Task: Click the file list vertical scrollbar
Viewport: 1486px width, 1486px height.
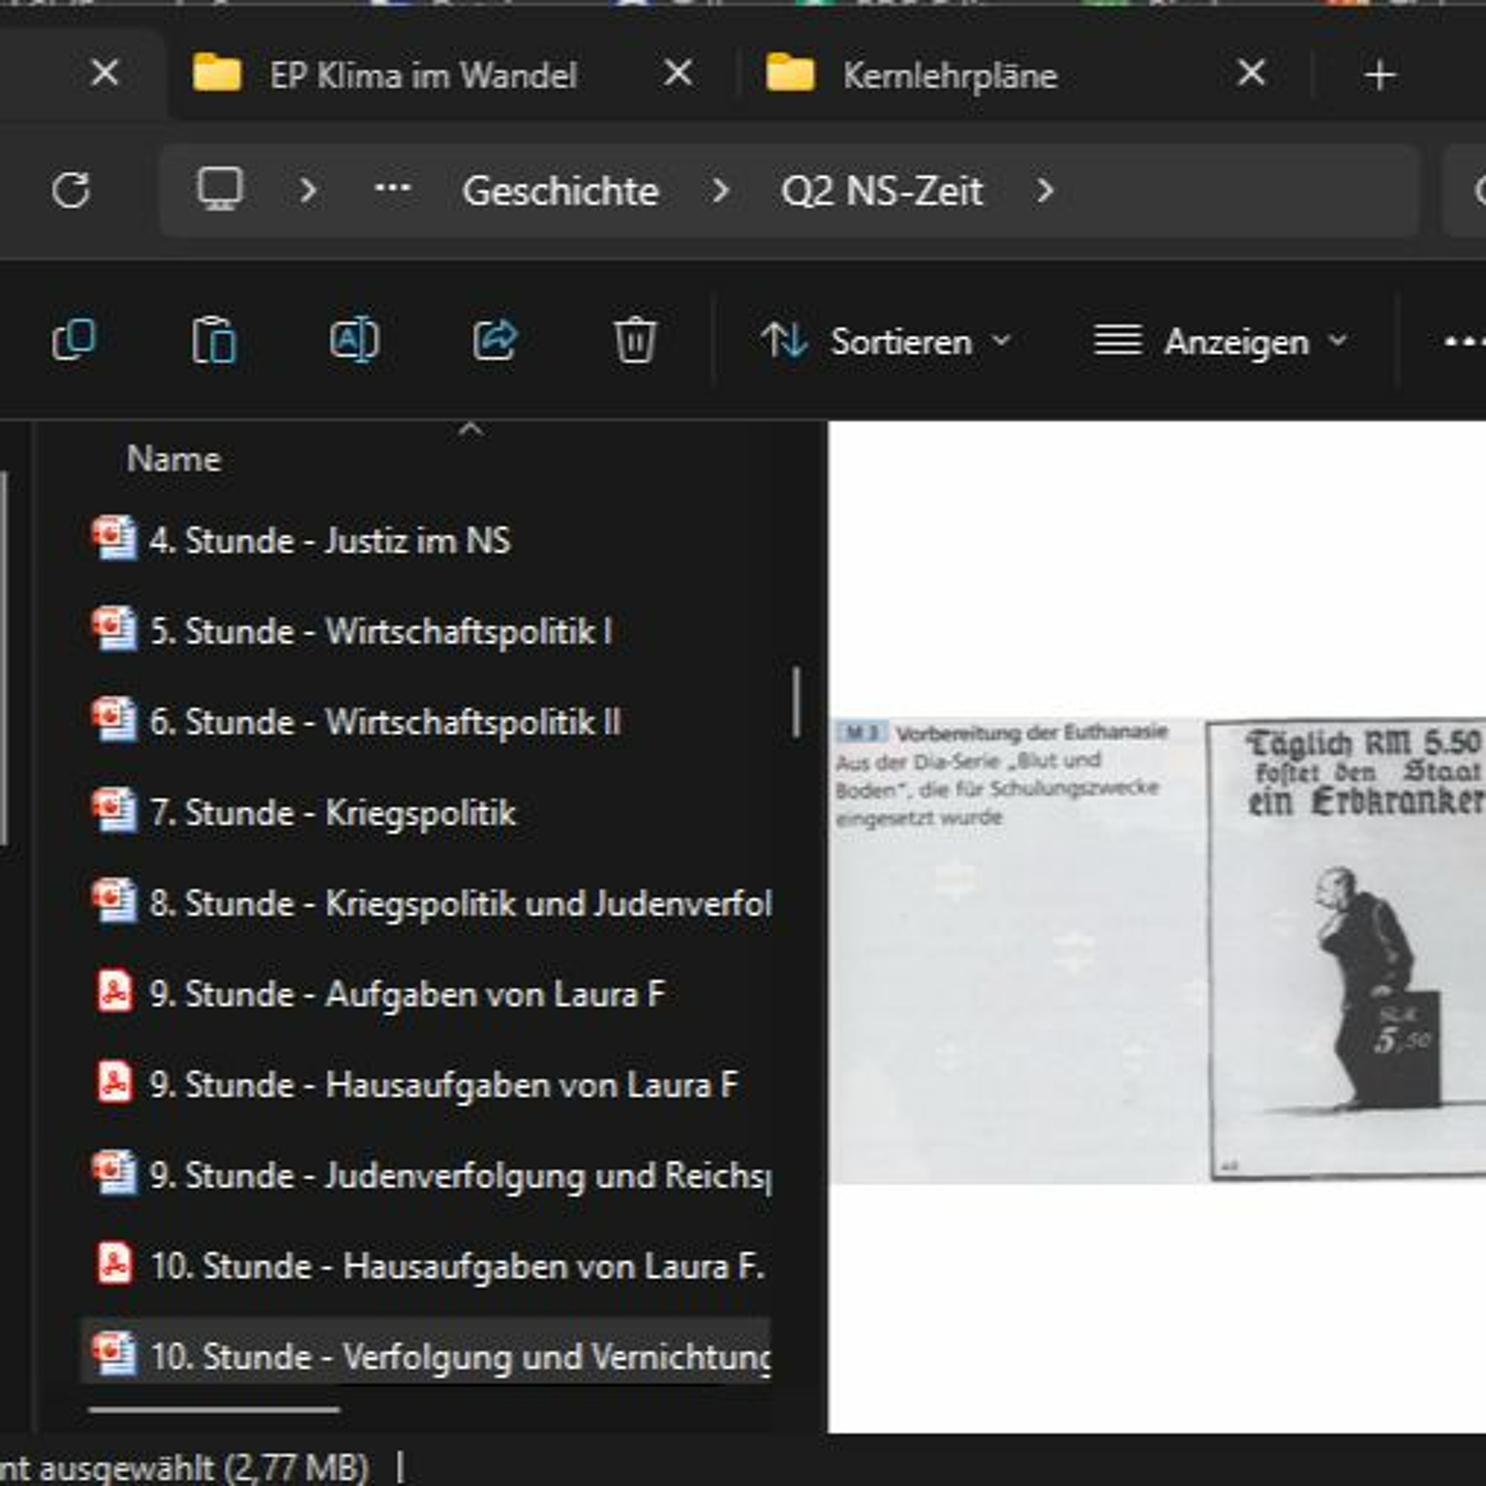Action: pos(796,701)
